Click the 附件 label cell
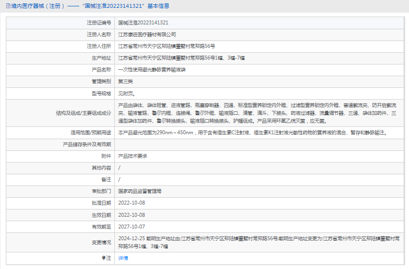Viewport: 409px width, 269px height. coord(61,156)
